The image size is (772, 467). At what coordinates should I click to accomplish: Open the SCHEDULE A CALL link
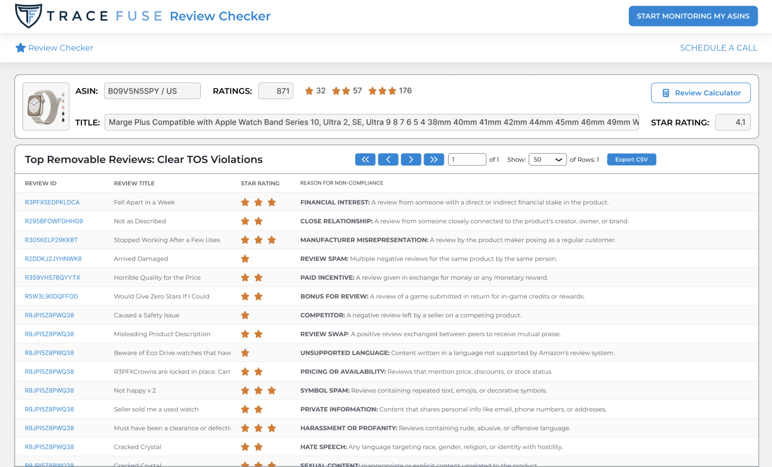(718, 48)
